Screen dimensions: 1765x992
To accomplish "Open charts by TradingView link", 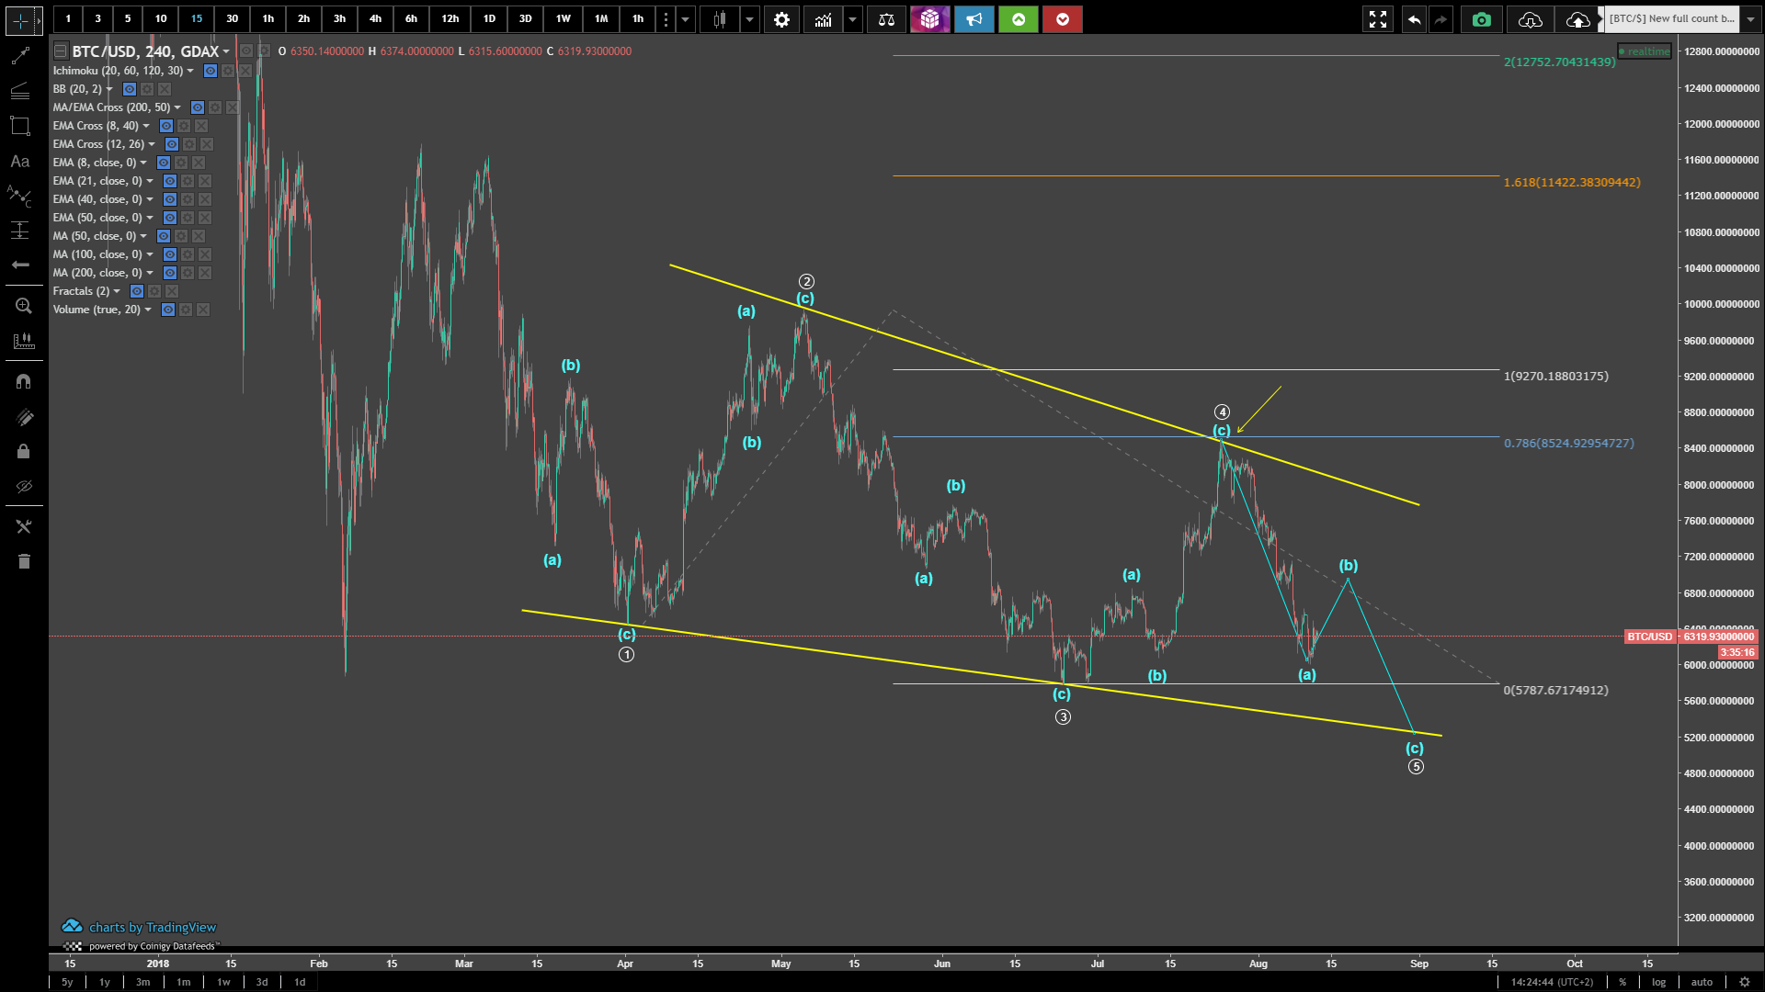I will (x=139, y=927).
